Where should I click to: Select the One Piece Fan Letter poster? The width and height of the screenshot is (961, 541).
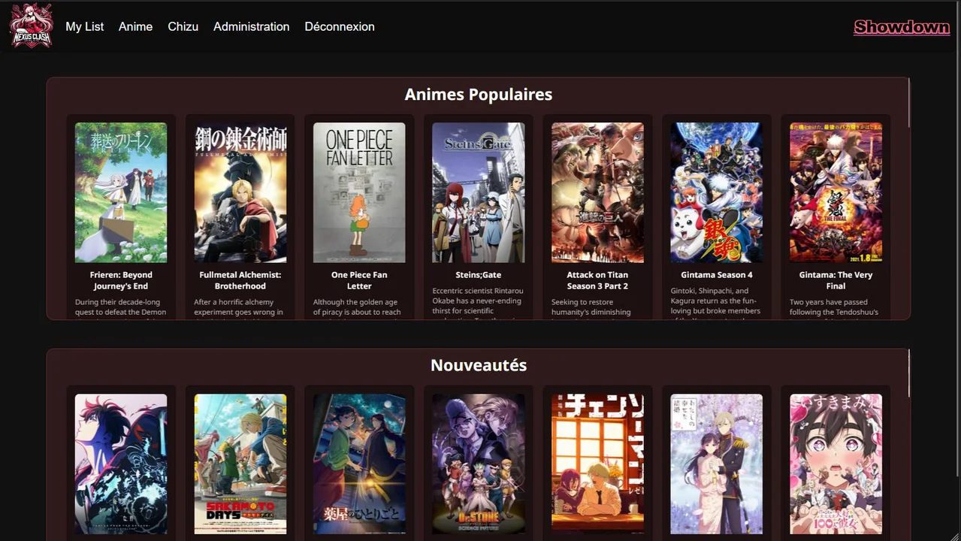click(359, 192)
